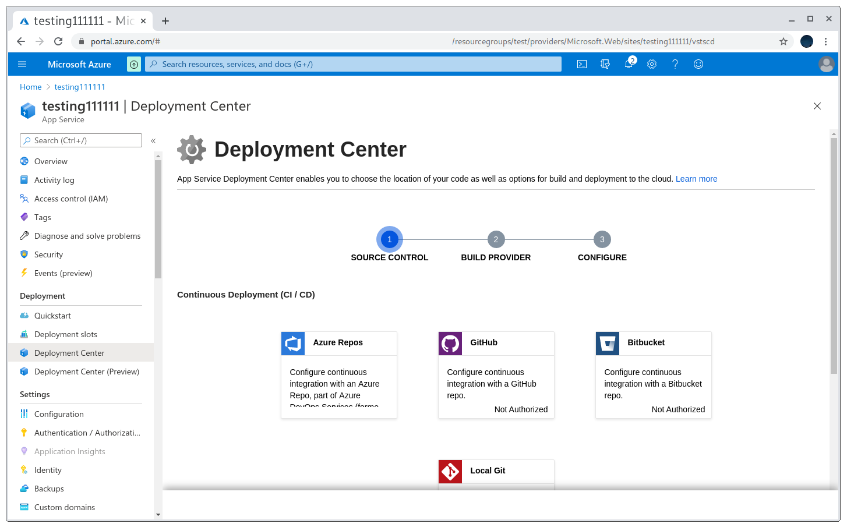Open the feedback smiley icon
This screenshot has height=527, width=847.
pos(698,64)
